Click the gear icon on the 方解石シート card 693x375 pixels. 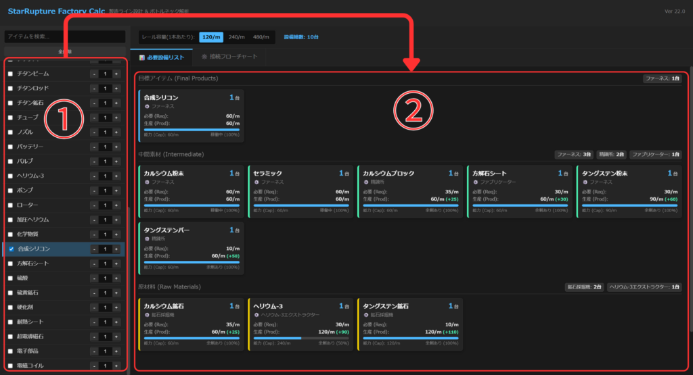tap(476, 182)
